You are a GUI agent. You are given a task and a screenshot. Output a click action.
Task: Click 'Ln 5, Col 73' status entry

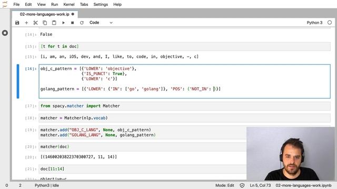[x=260, y=185]
